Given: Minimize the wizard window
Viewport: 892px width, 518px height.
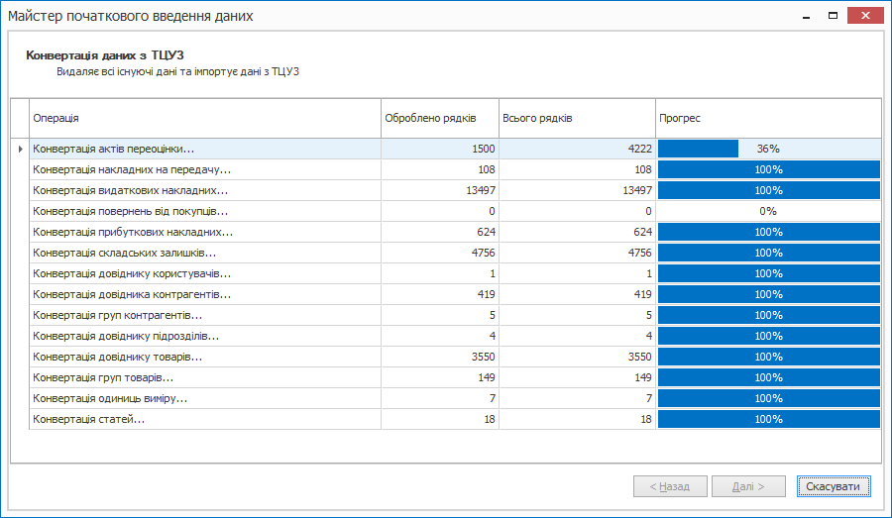Looking at the screenshot, I should pos(804,15).
